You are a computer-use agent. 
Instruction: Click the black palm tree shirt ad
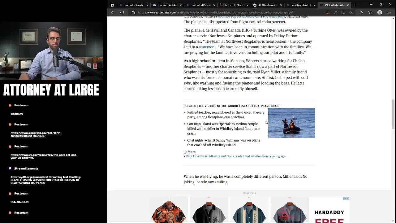point(209,210)
